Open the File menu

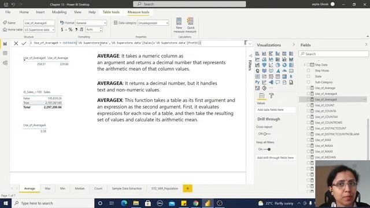tap(8, 12)
